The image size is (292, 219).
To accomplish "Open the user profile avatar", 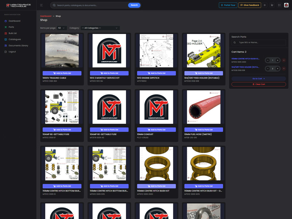I will (x=286, y=5).
